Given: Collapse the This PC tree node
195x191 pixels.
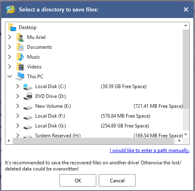Looking at the screenshot, I should (x=9, y=76).
